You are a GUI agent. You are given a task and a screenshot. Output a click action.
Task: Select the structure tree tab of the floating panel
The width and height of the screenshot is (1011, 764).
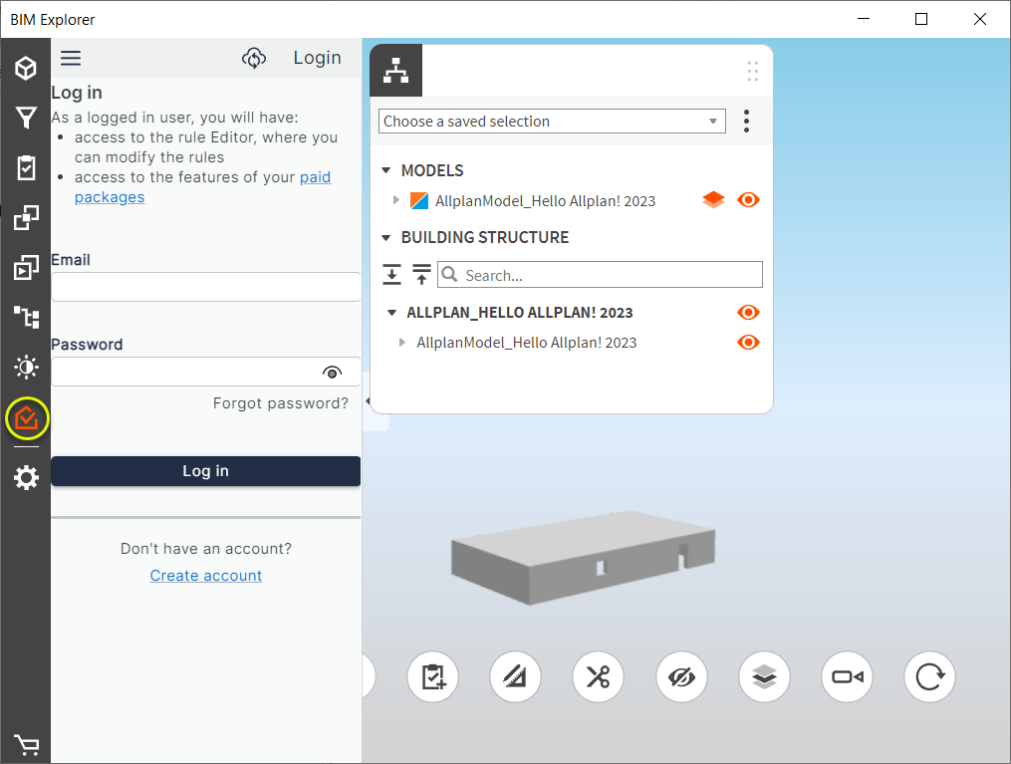tap(395, 71)
